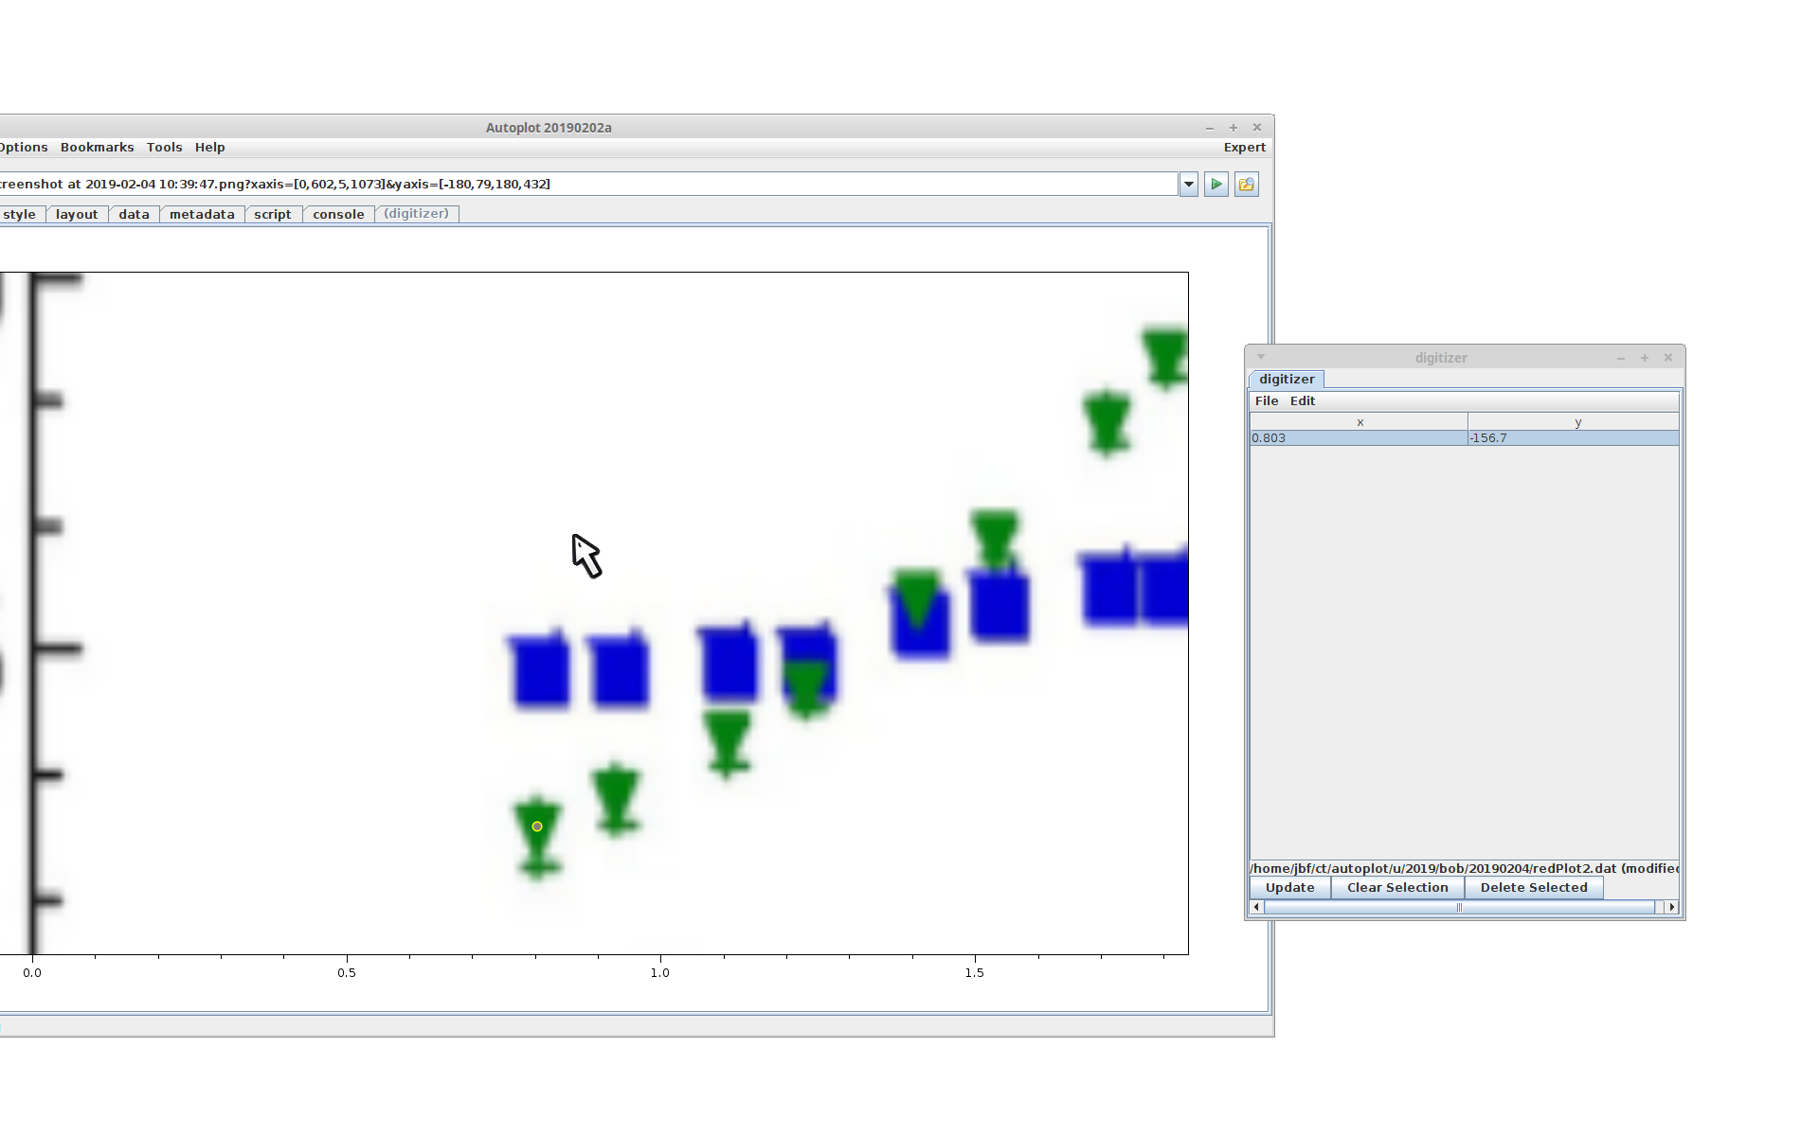Open digitizer File menu

pyautogui.click(x=1267, y=401)
